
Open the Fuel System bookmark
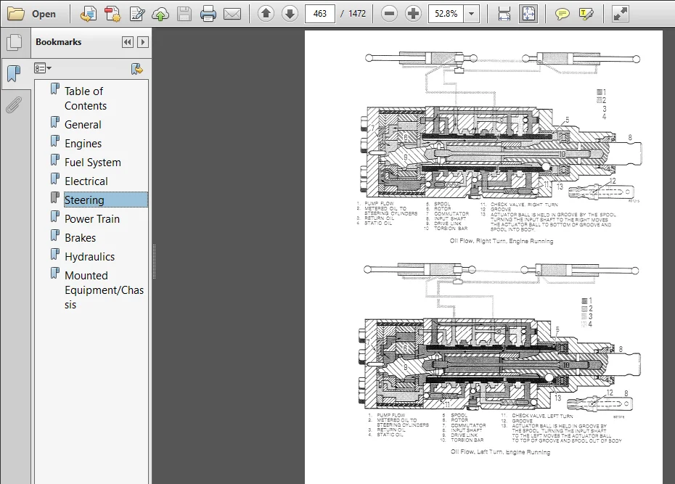93,163
